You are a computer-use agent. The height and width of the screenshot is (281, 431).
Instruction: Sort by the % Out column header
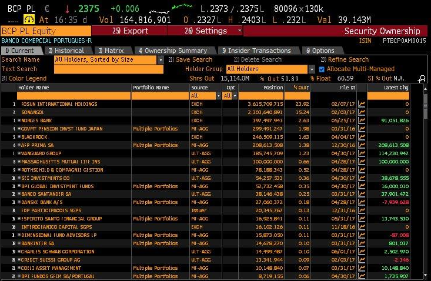click(301, 88)
